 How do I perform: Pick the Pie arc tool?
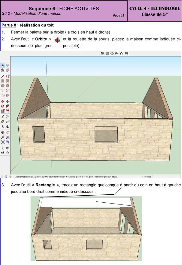[x=7, y=95]
